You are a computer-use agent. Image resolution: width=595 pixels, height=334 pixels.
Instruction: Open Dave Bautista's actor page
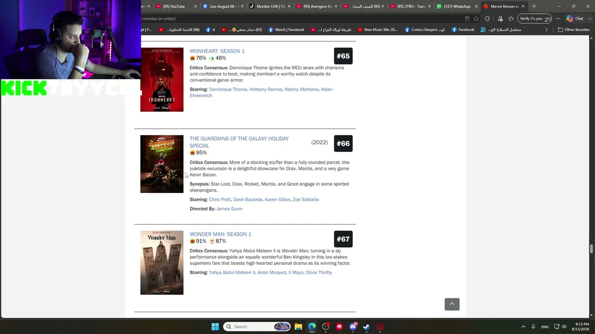coord(248,199)
